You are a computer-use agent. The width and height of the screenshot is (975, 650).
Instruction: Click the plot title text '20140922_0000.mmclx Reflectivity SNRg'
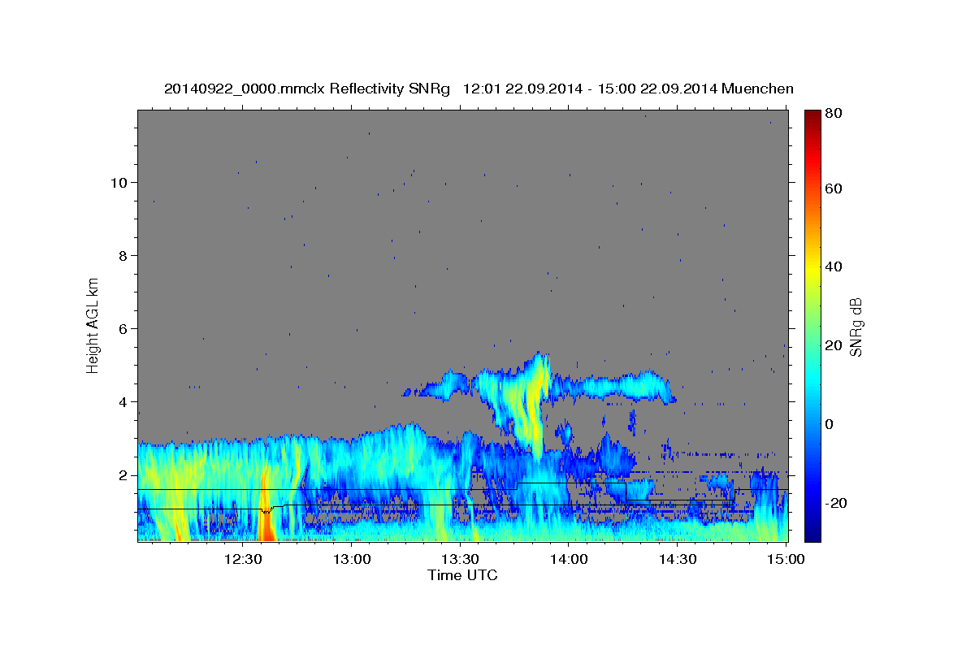coord(307,89)
